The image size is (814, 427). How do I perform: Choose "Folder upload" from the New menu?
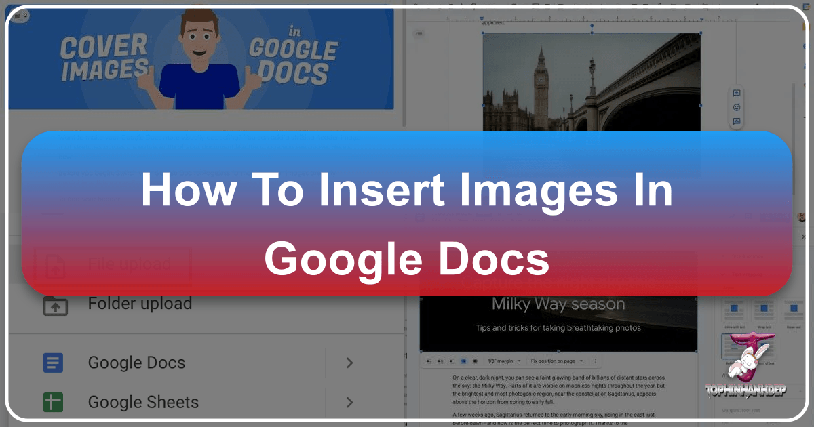point(139,304)
